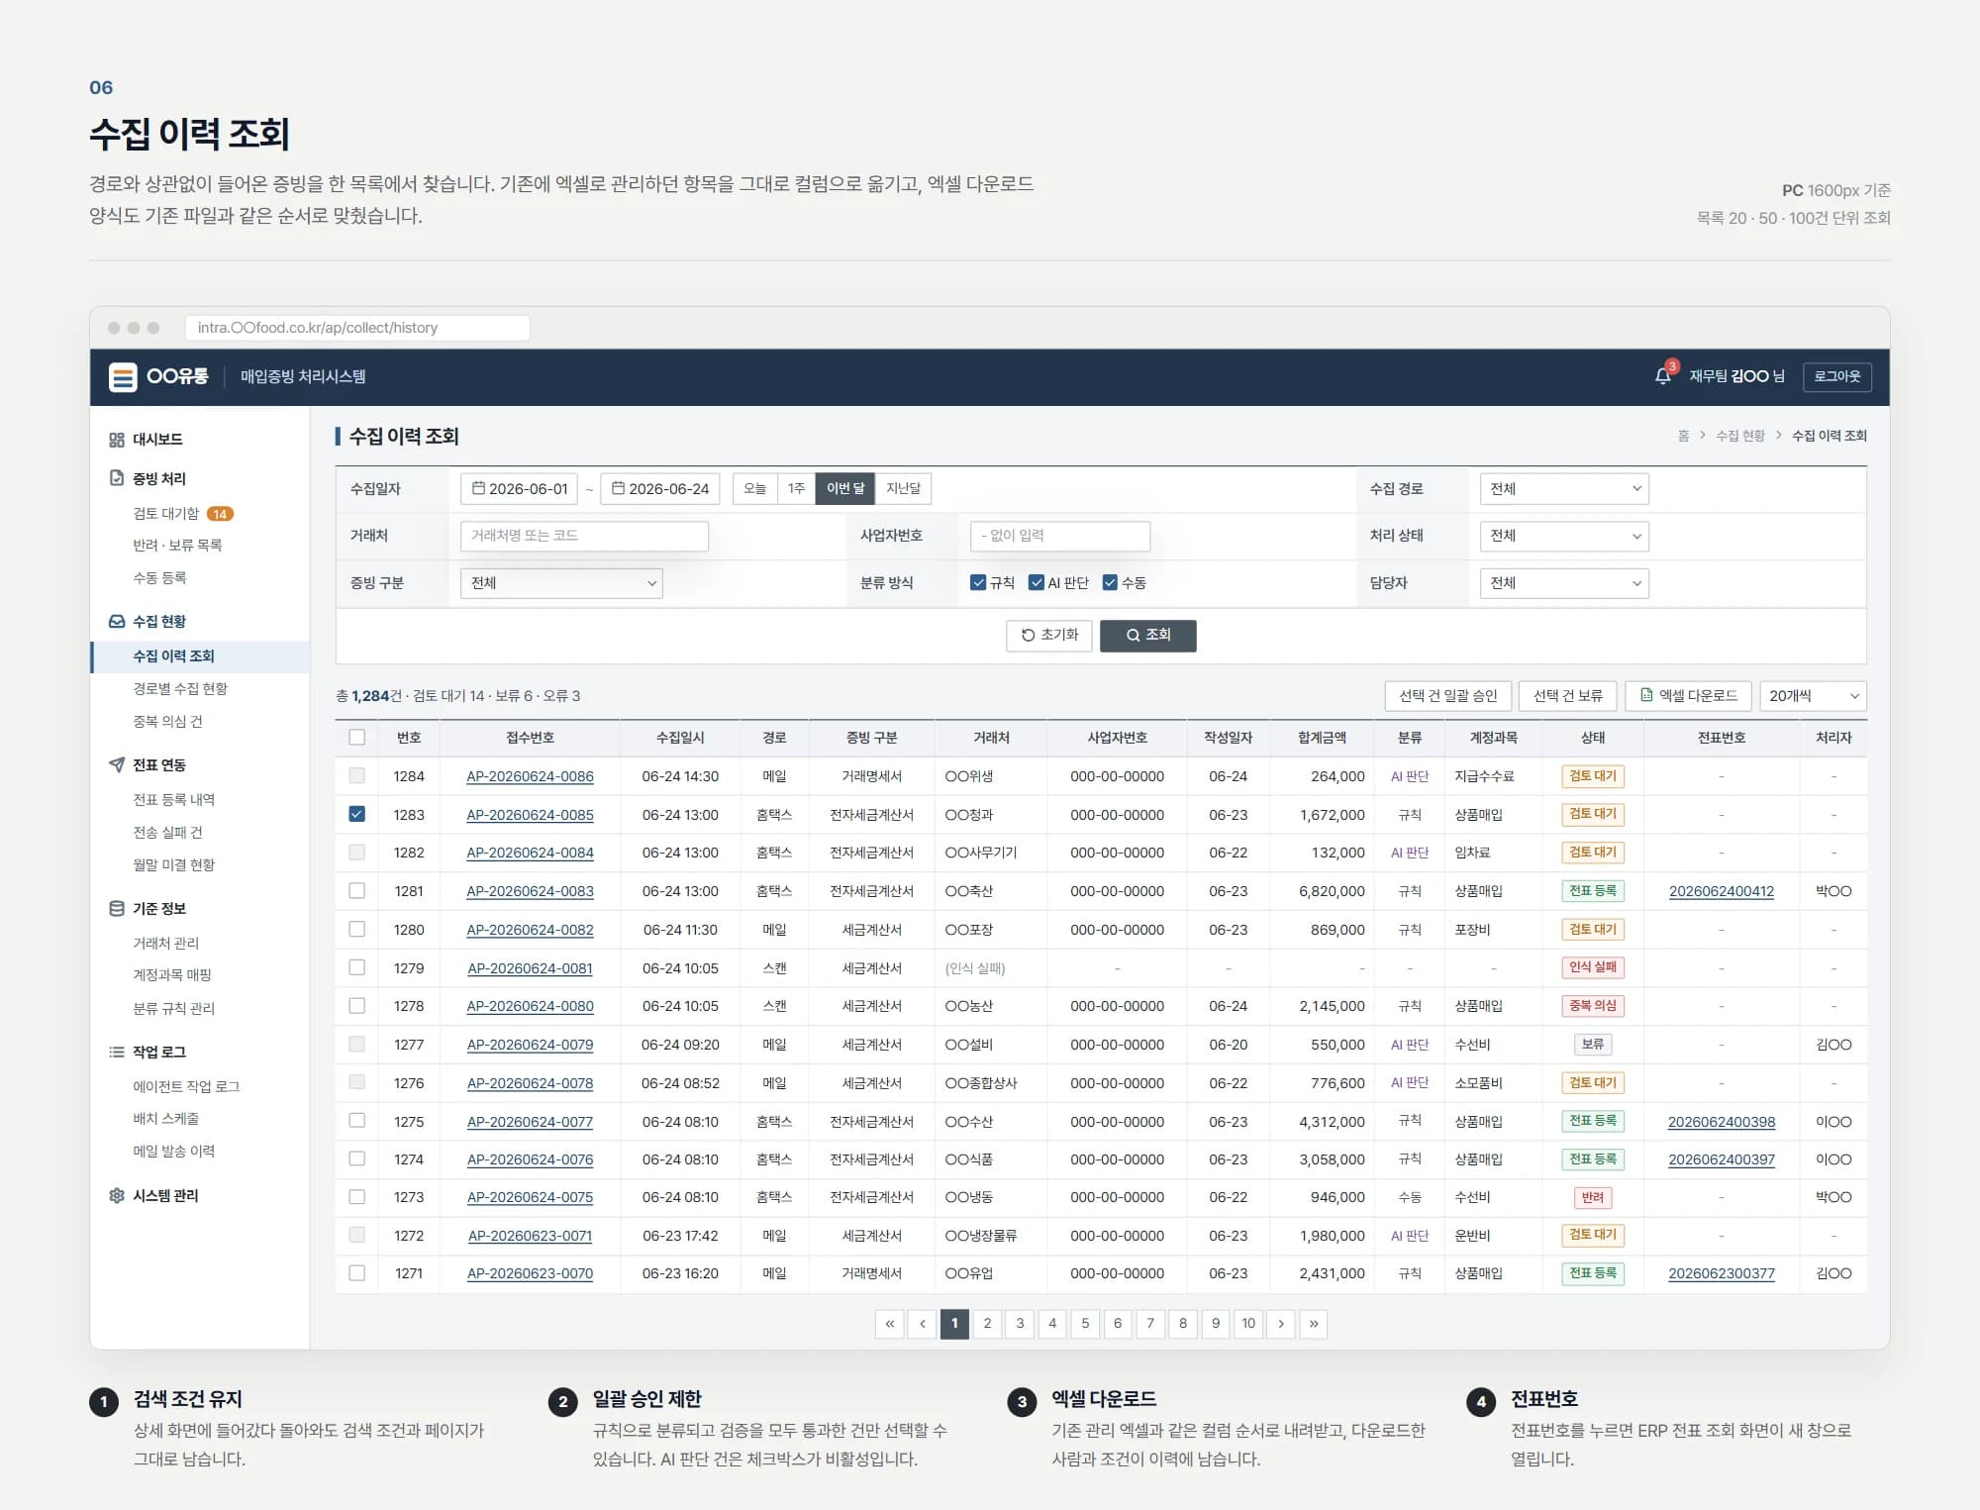Open slip number link 2026062400412
Image resolution: width=1980 pixels, height=1510 pixels.
click(1721, 891)
